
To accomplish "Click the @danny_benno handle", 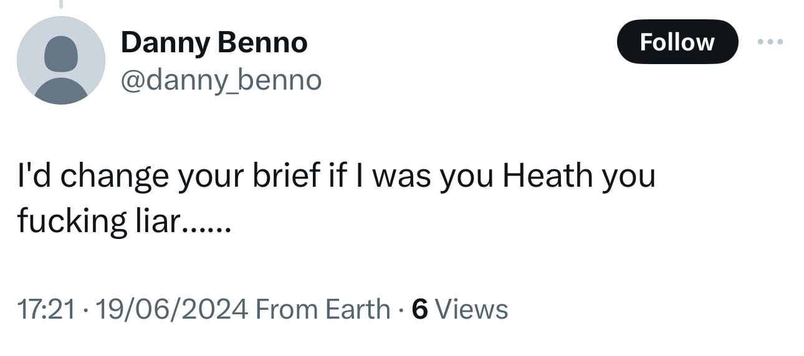I will pos(221,80).
